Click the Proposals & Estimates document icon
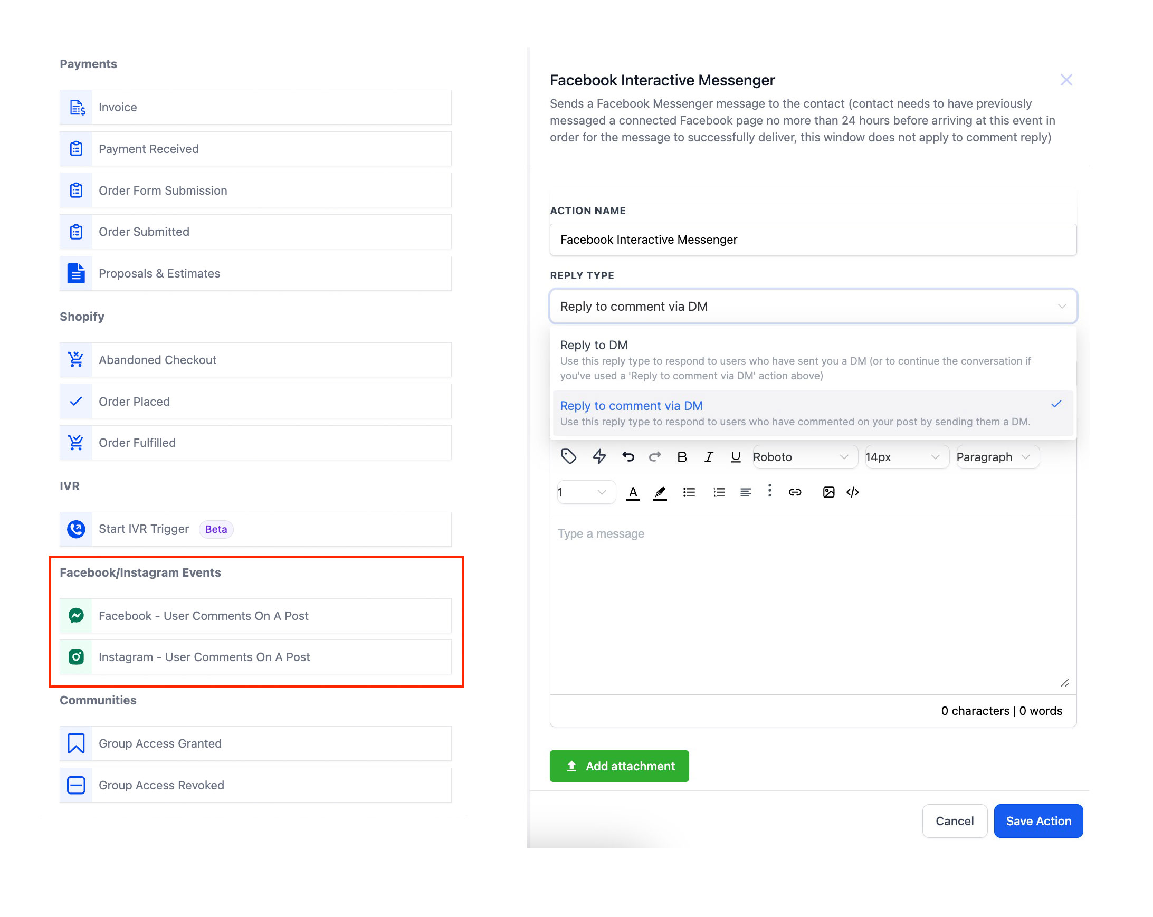Screen dimensions: 1153x917 pos(77,273)
